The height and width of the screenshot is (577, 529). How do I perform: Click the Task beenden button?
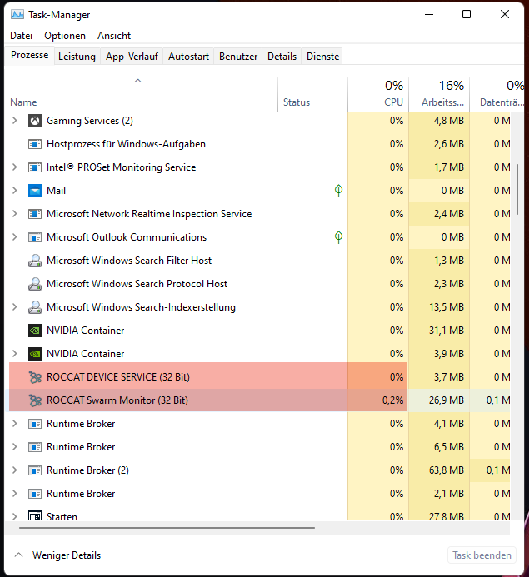tap(482, 555)
